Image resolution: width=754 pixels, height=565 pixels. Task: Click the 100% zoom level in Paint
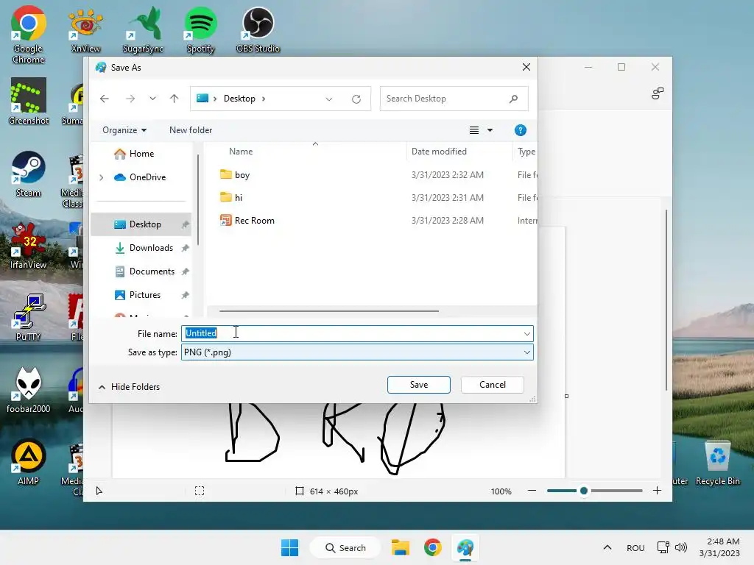click(x=501, y=491)
